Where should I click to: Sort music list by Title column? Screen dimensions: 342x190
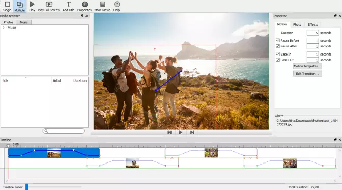(x=26, y=80)
